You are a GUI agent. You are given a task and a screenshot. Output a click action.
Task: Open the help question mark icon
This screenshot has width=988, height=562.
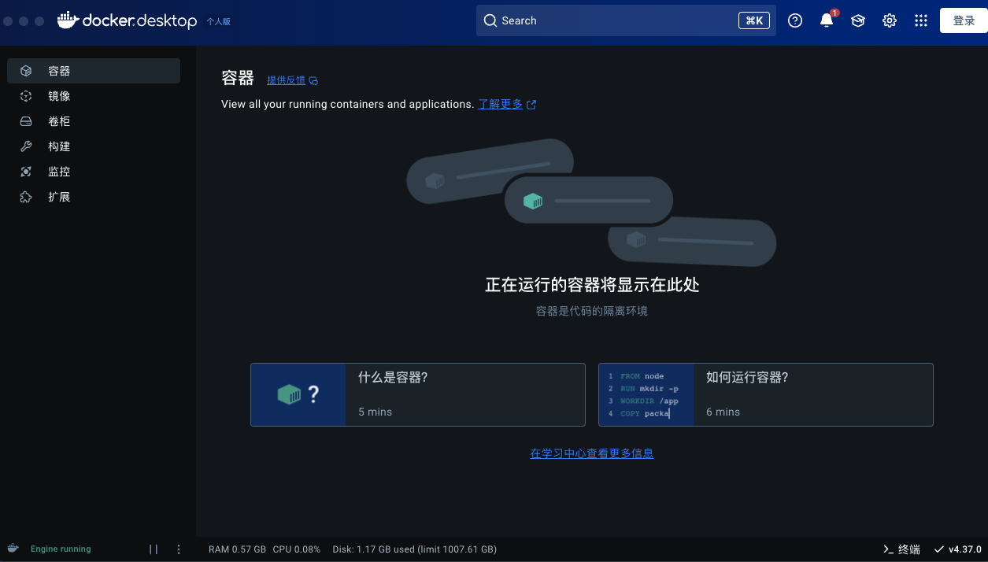coord(795,21)
